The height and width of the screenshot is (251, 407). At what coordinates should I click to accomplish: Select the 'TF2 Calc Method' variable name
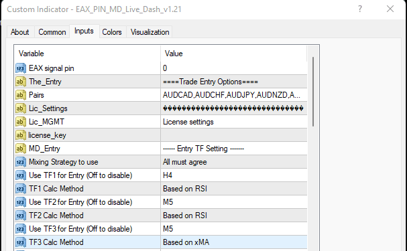click(56, 216)
